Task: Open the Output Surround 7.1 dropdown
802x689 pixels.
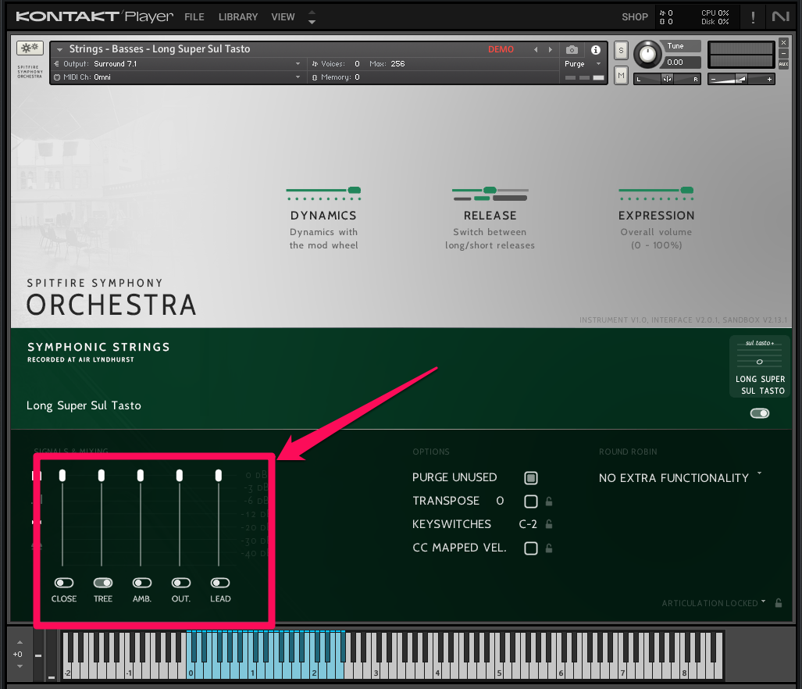Action: click(x=177, y=64)
